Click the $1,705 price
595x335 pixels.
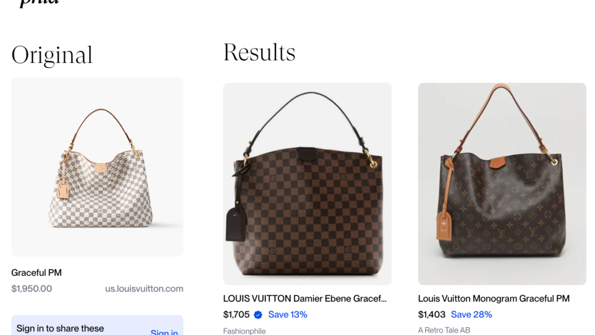point(237,315)
